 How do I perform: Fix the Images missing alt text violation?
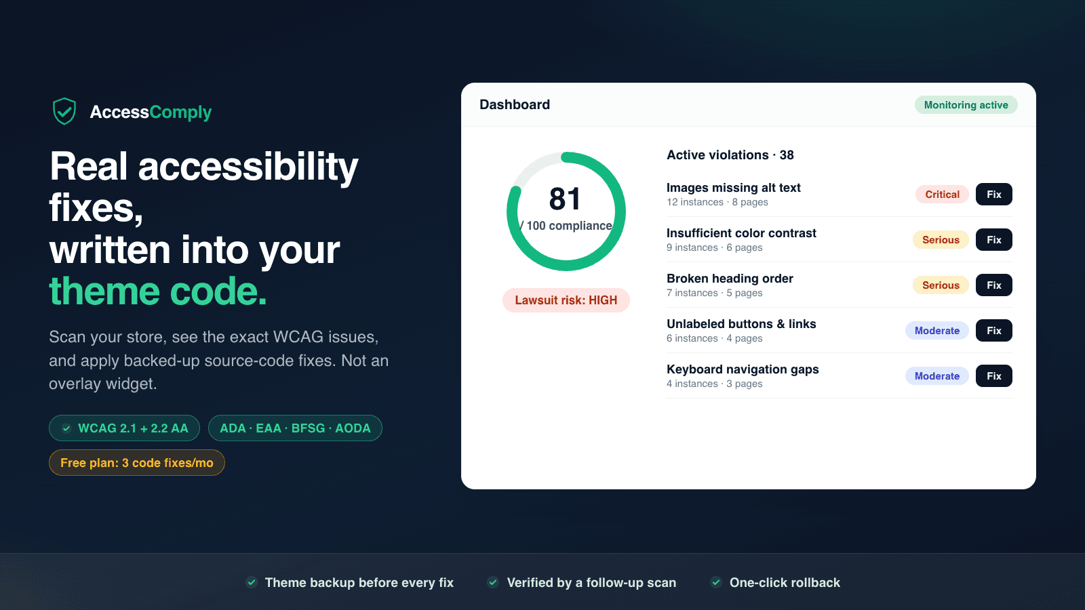click(994, 195)
